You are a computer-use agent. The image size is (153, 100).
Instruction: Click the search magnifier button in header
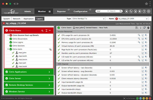121,11
